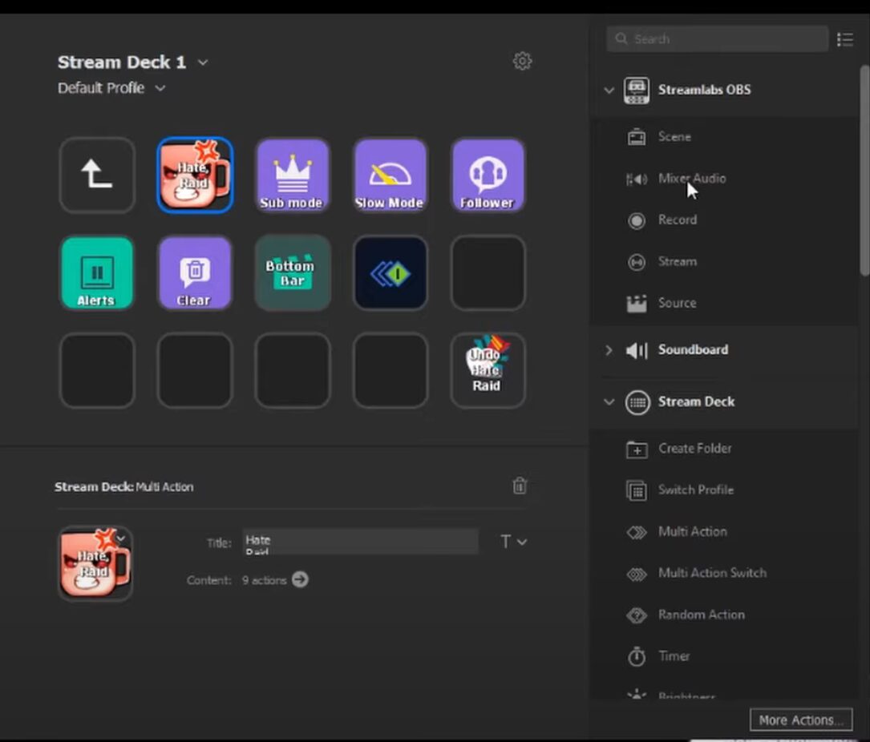Click the actions list scrollbar
Viewport: 870px width, 742px height.
click(x=864, y=170)
